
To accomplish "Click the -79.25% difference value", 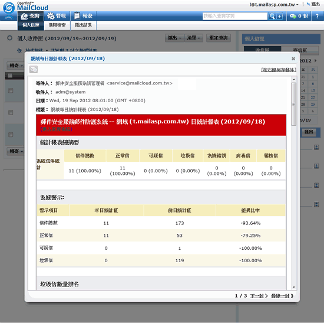I will tap(250, 236).
